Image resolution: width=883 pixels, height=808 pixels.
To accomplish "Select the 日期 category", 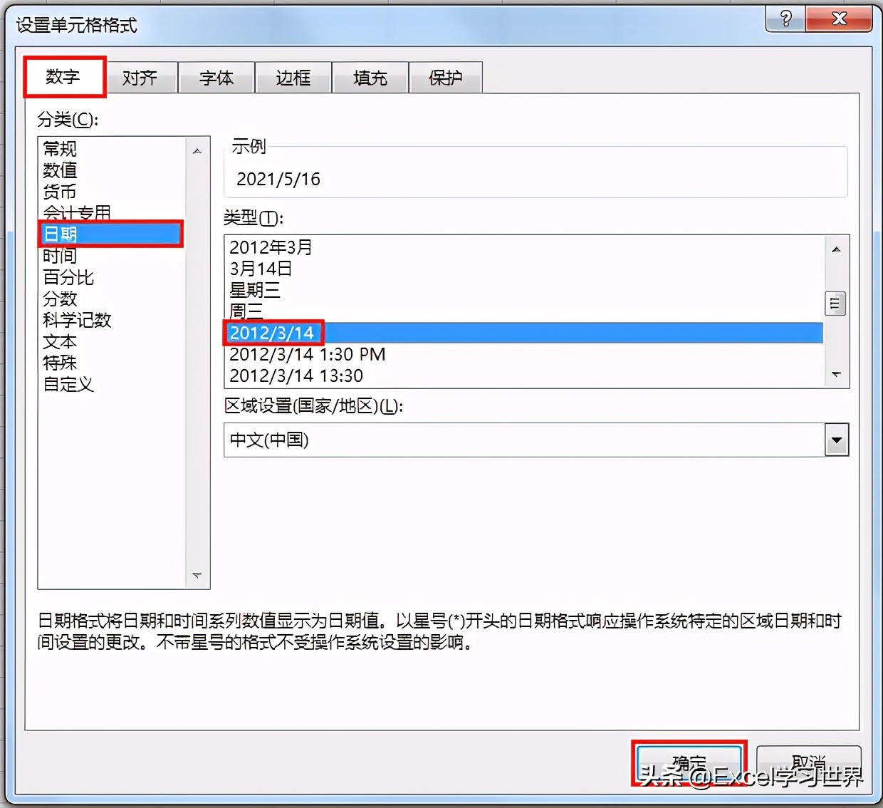I will pos(61,234).
